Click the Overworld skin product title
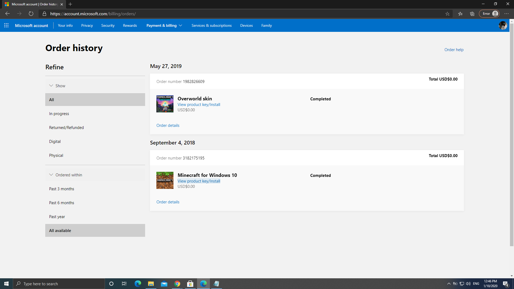This screenshot has height=289, width=514. pyautogui.click(x=195, y=99)
